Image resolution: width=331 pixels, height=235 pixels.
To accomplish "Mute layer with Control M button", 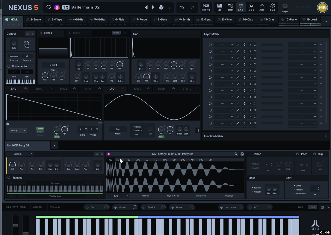I will click(28, 34).
